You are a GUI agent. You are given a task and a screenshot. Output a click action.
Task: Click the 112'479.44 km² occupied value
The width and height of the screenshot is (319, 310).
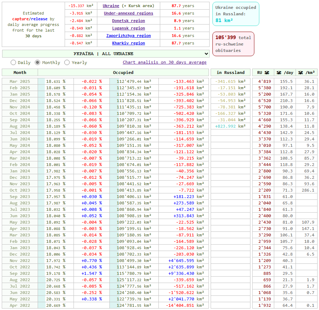coord(134,81)
